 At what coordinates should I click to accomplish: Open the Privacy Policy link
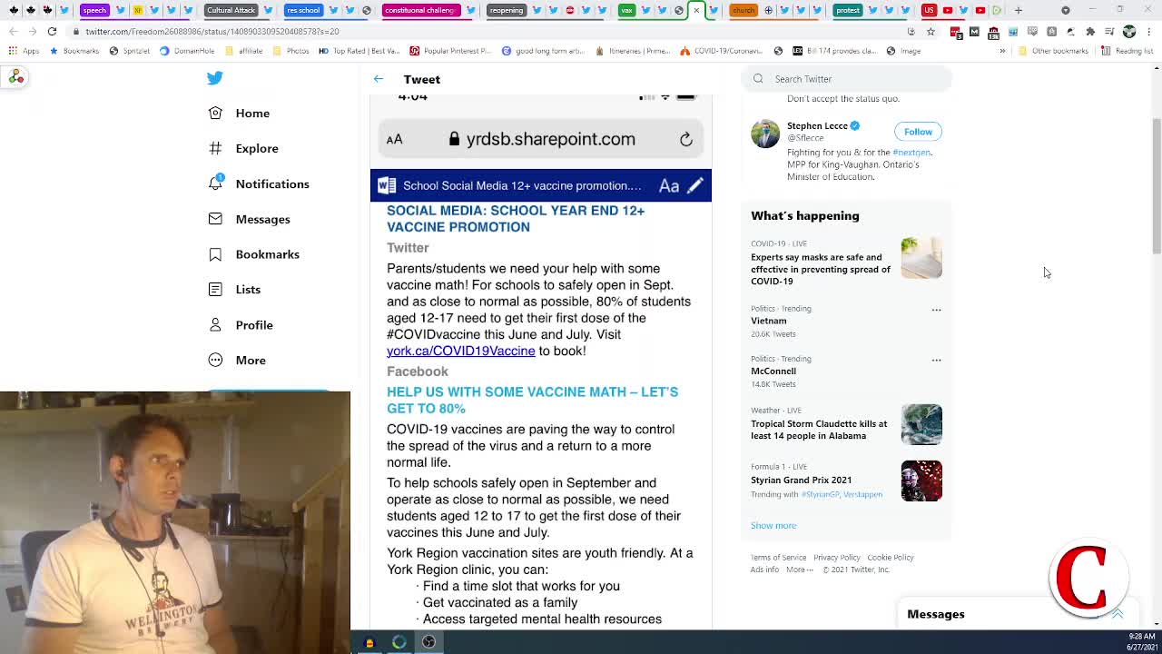tap(837, 558)
